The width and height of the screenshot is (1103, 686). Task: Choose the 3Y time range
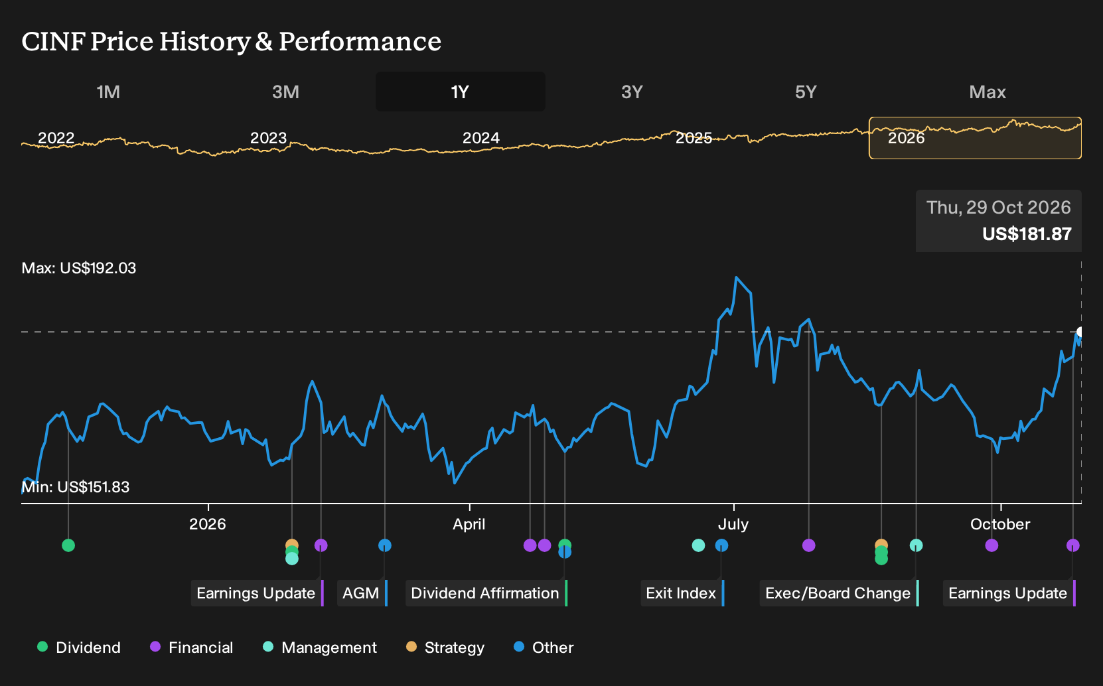[x=632, y=92]
